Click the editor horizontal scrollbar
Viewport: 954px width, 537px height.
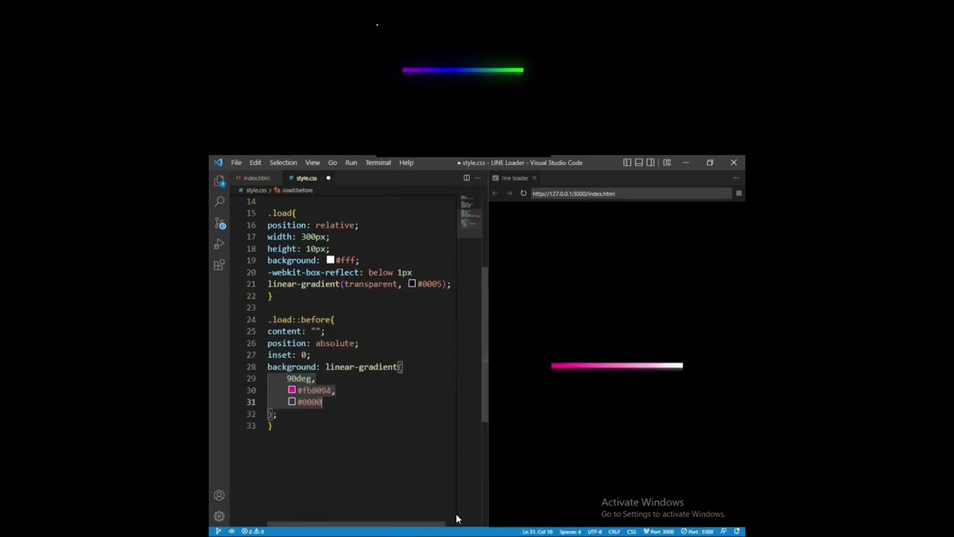click(x=356, y=524)
